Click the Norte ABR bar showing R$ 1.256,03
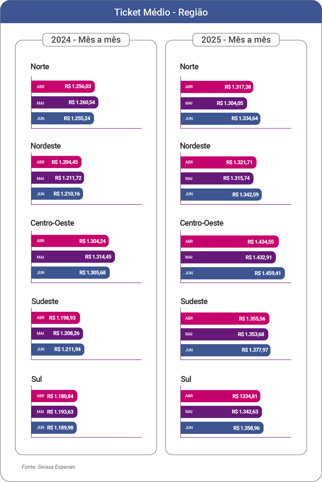The height and width of the screenshot is (482, 322). (x=63, y=86)
